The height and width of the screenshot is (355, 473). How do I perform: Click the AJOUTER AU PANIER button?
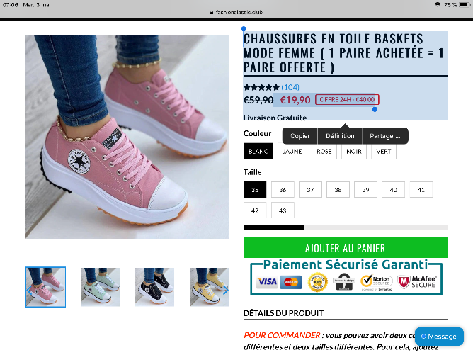[x=346, y=248]
